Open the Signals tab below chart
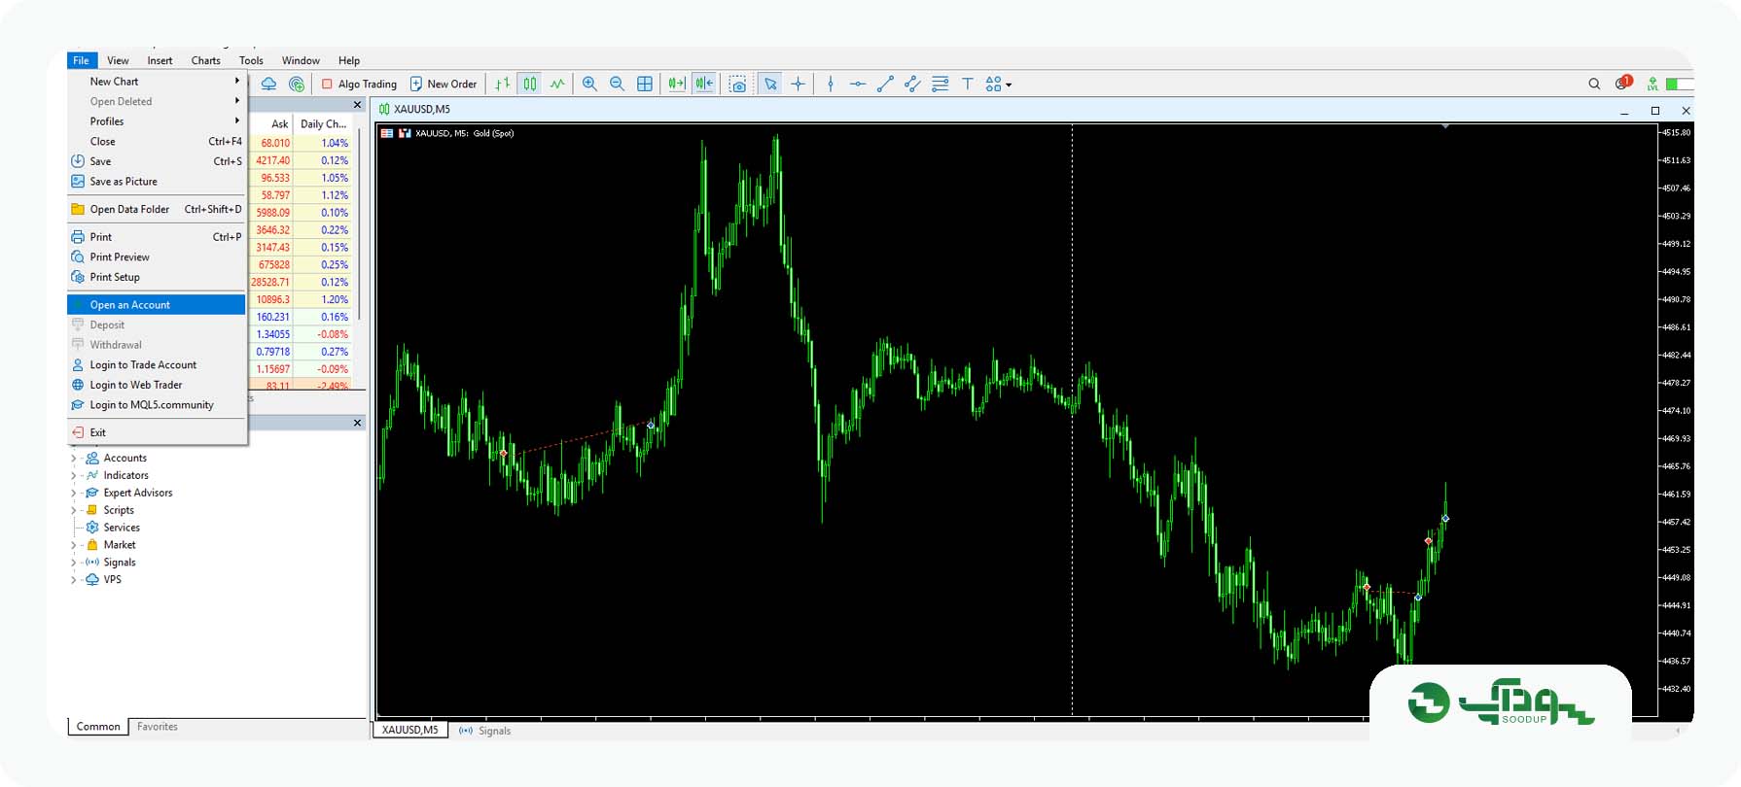 coord(485,731)
